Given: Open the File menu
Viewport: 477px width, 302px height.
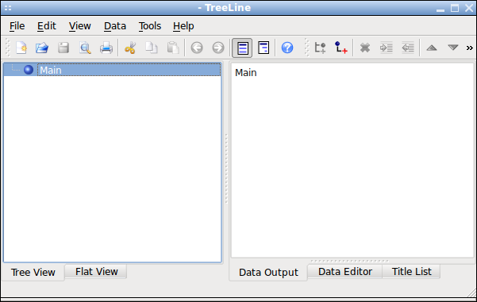Looking at the screenshot, I should pyautogui.click(x=17, y=26).
